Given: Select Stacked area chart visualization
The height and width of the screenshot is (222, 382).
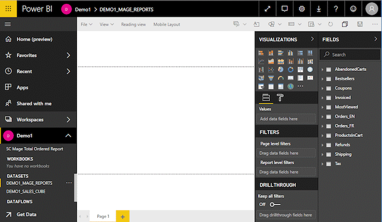Looking at the screenshot, I should click(x=280, y=61).
